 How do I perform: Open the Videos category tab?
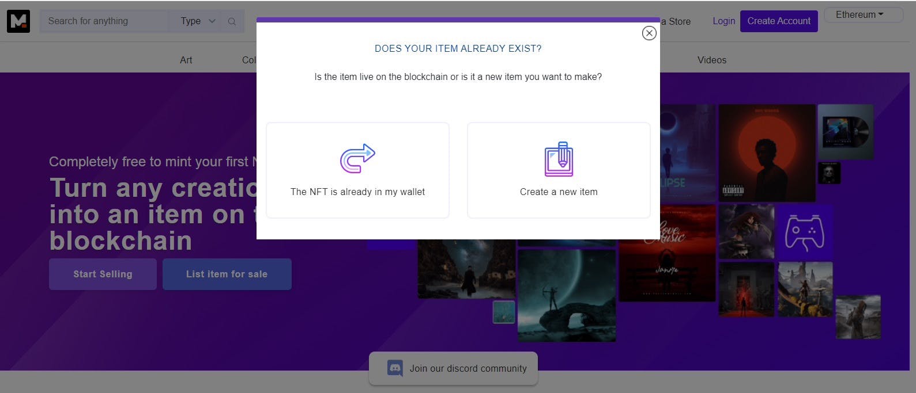pos(712,60)
